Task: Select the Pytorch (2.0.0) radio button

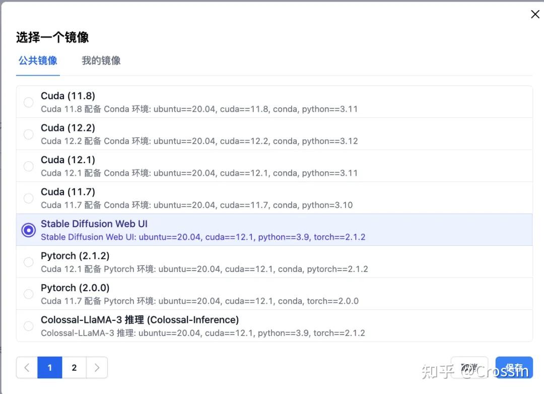Action: [x=28, y=294]
